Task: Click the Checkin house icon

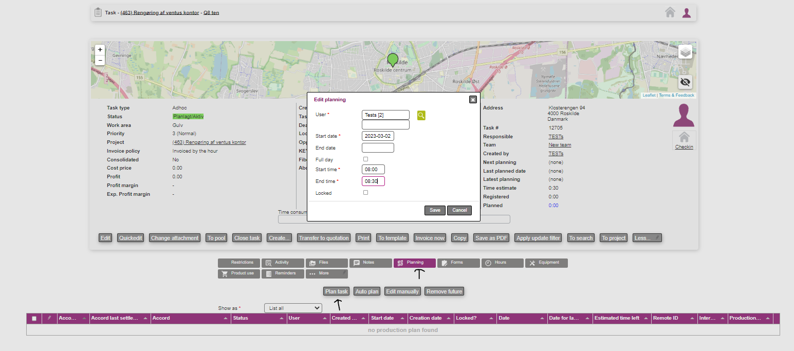Action: 684,138
